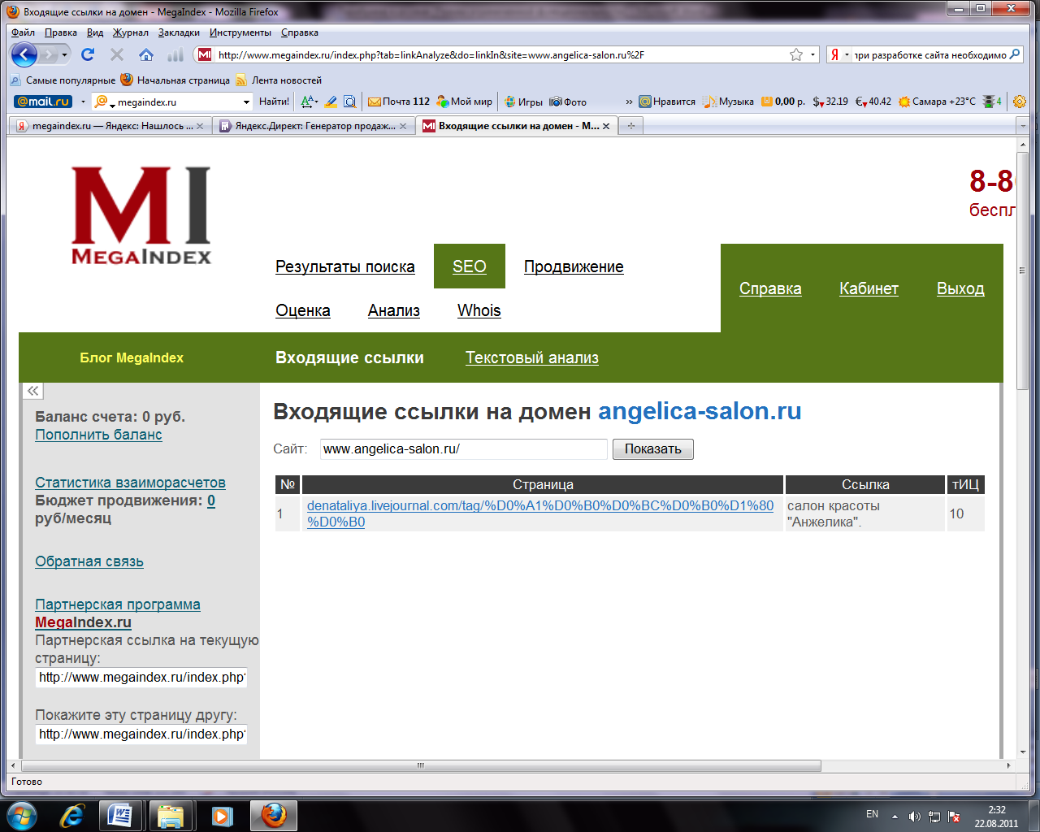Click the Сайт input field
The width and height of the screenshot is (1040, 832).
point(464,449)
